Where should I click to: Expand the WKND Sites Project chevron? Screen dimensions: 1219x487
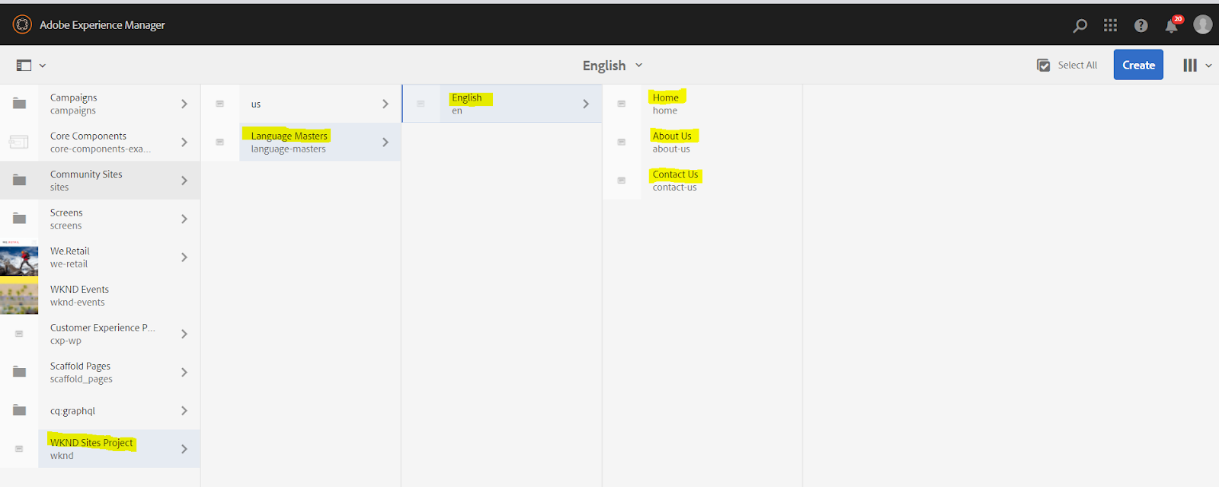184,449
